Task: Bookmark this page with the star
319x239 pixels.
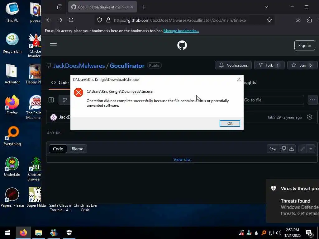Action: [269, 20]
